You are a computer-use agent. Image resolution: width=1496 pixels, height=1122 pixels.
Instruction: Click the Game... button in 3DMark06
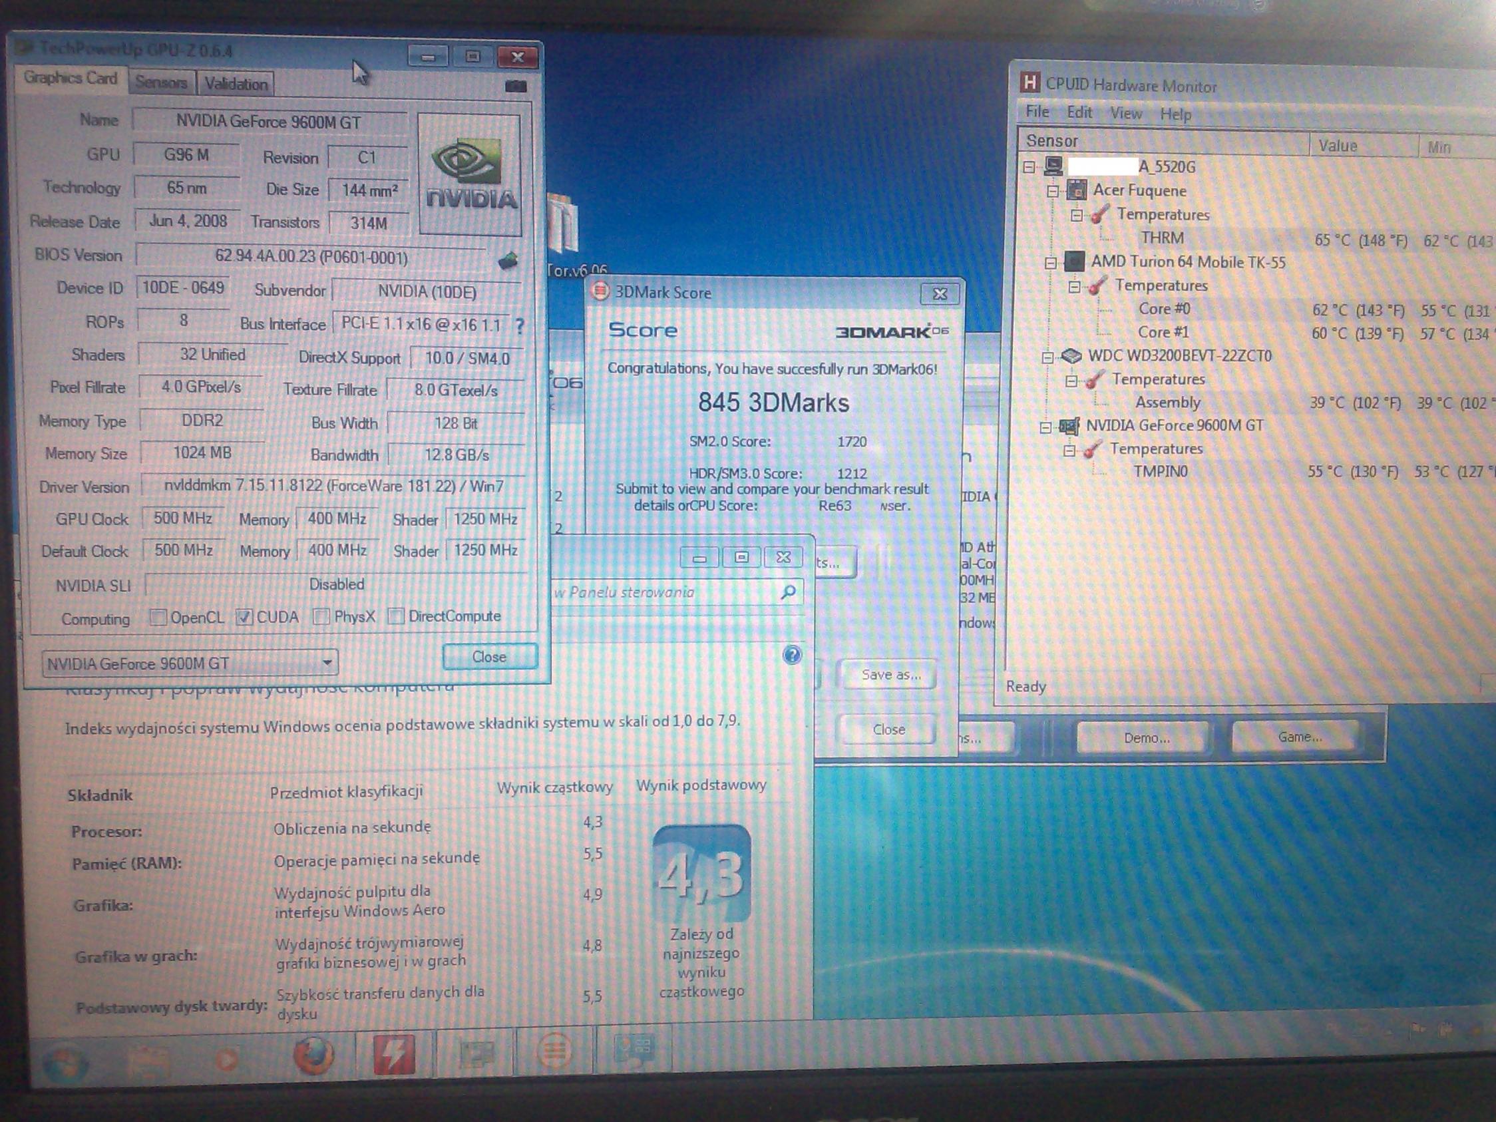coord(1299,737)
